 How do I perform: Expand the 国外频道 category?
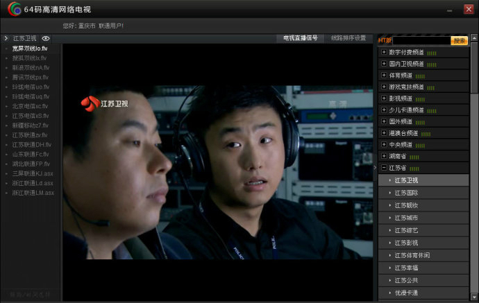pos(384,121)
